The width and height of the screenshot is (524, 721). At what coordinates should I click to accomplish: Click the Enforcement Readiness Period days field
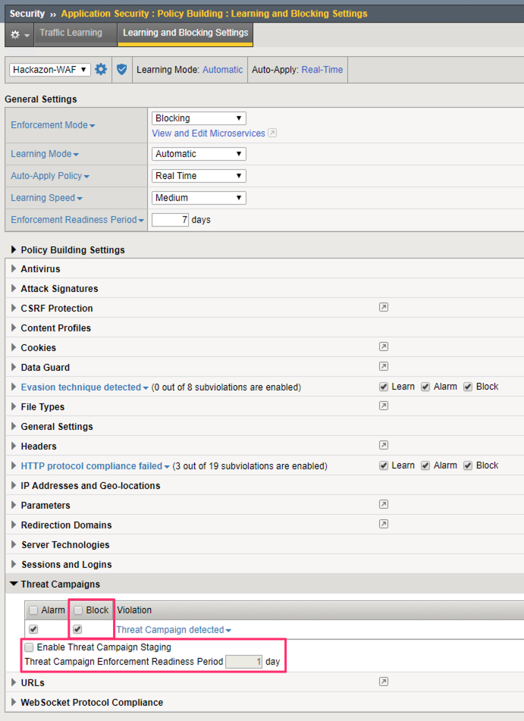pyautogui.click(x=170, y=220)
